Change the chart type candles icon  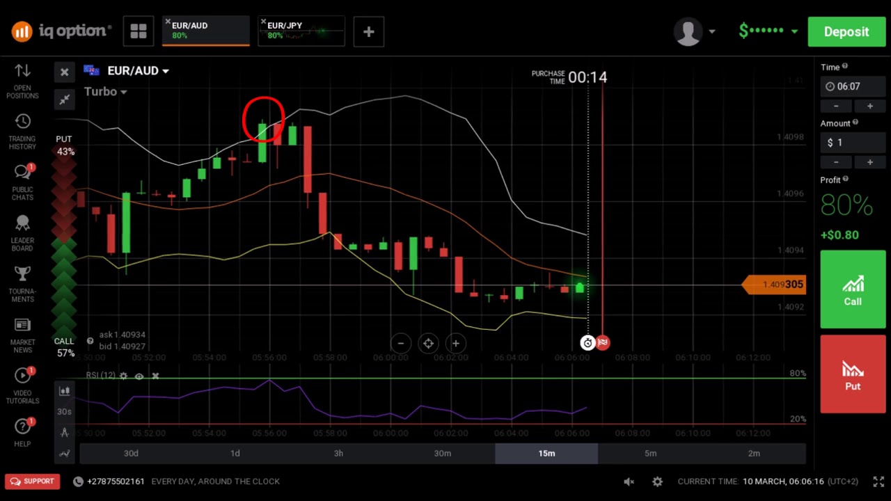click(65, 391)
